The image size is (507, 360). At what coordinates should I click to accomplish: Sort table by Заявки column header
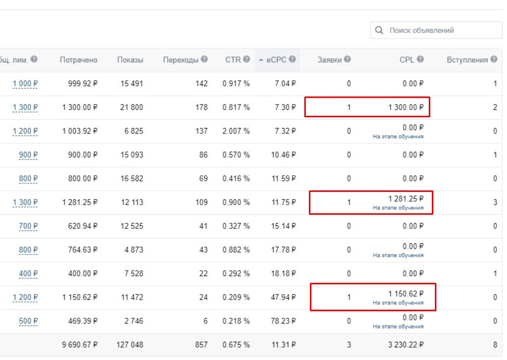(x=330, y=60)
